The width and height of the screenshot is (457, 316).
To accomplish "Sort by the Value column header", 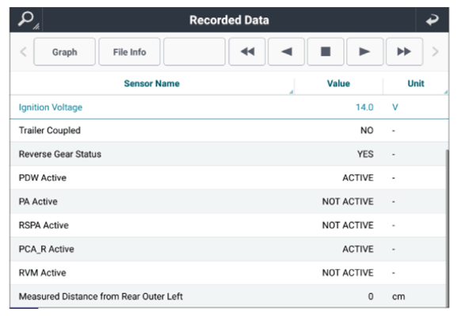I will pos(338,83).
